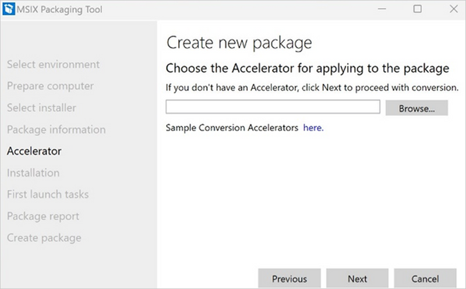This screenshot has height=289, width=466.
Task: Select the Prepare computer step
Action: (50, 86)
